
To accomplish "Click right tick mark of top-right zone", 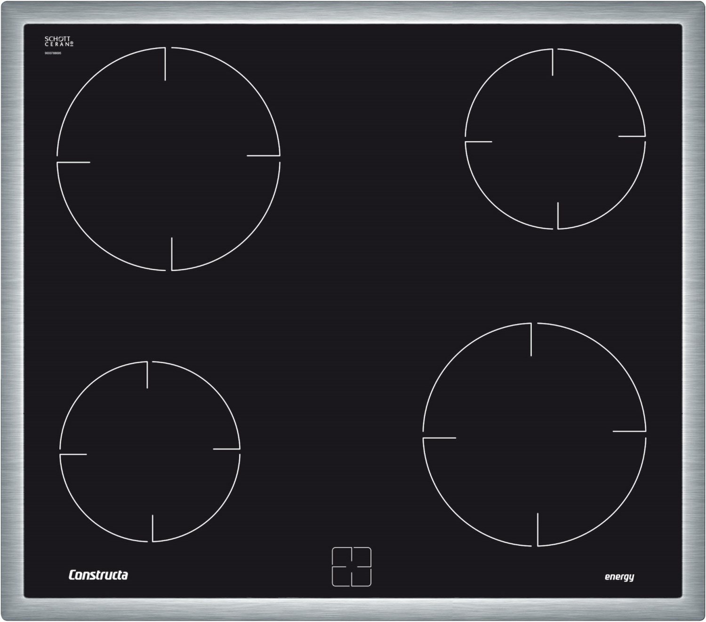I will 632,137.
